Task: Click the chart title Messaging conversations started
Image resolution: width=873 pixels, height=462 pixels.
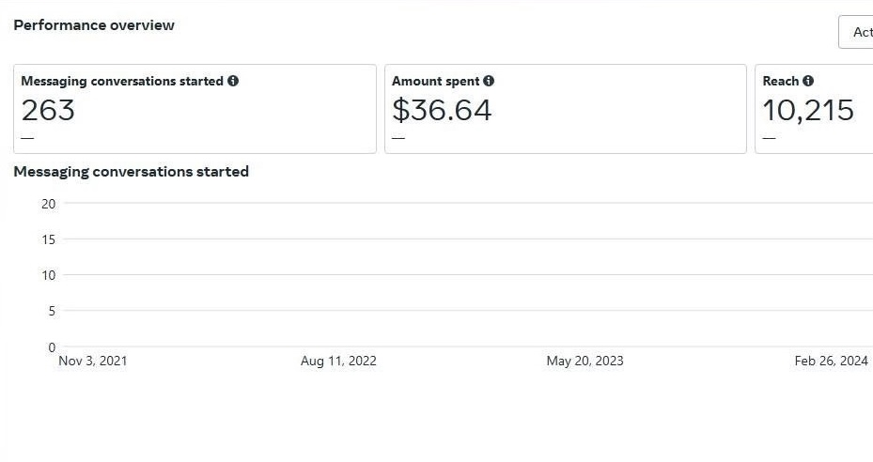Action: coord(131,172)
